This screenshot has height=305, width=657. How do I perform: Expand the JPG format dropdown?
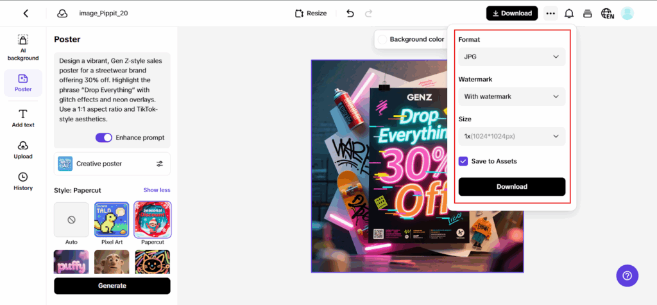click(511, 57)
